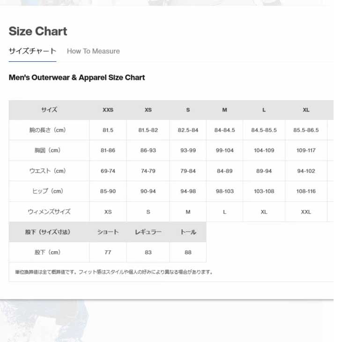Screen dimensions: 342x342
Task: Open the How To Measure tab
Action: pyautogui.click(x=93, y=51)
